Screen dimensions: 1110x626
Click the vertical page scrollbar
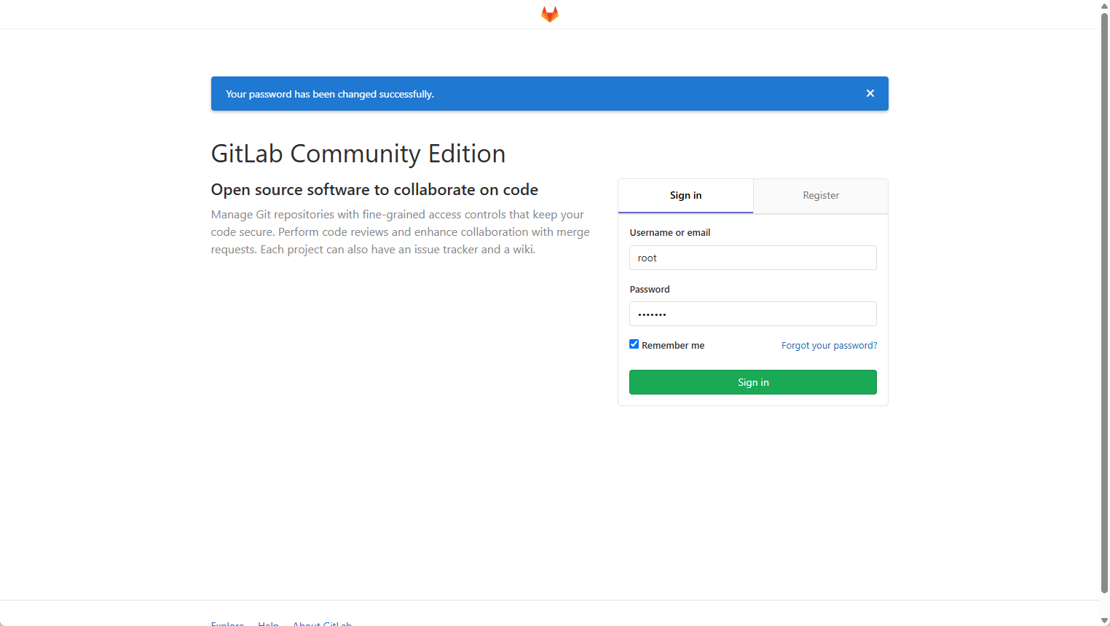coord(1104,302)
